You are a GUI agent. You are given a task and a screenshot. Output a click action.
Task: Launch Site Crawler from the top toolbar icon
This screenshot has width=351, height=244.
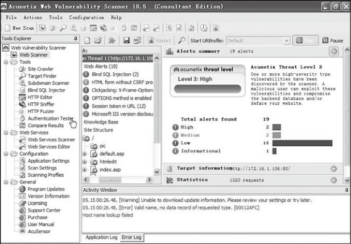coord(53,28)
